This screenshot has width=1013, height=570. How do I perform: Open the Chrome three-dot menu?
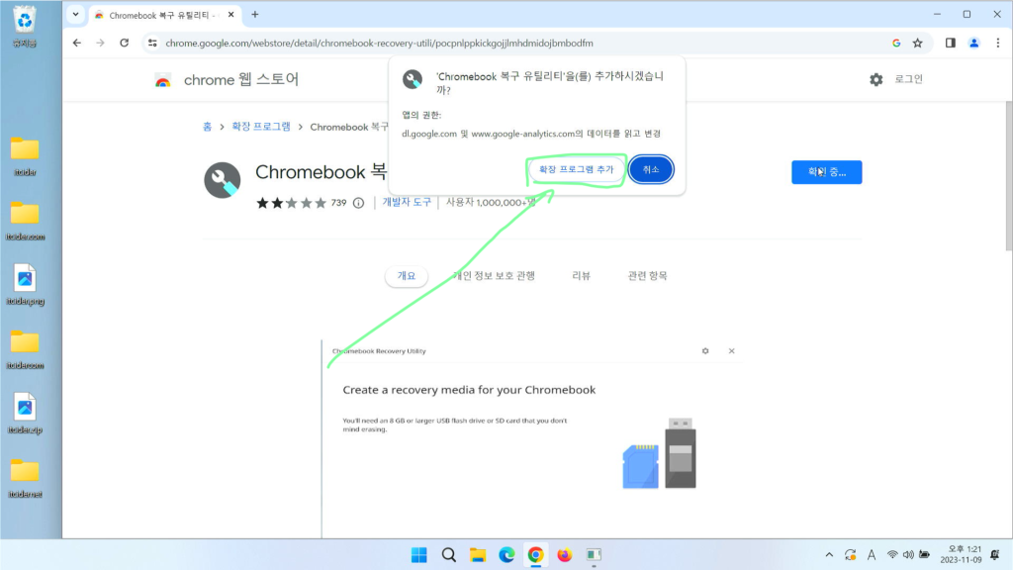pos(997,44)
